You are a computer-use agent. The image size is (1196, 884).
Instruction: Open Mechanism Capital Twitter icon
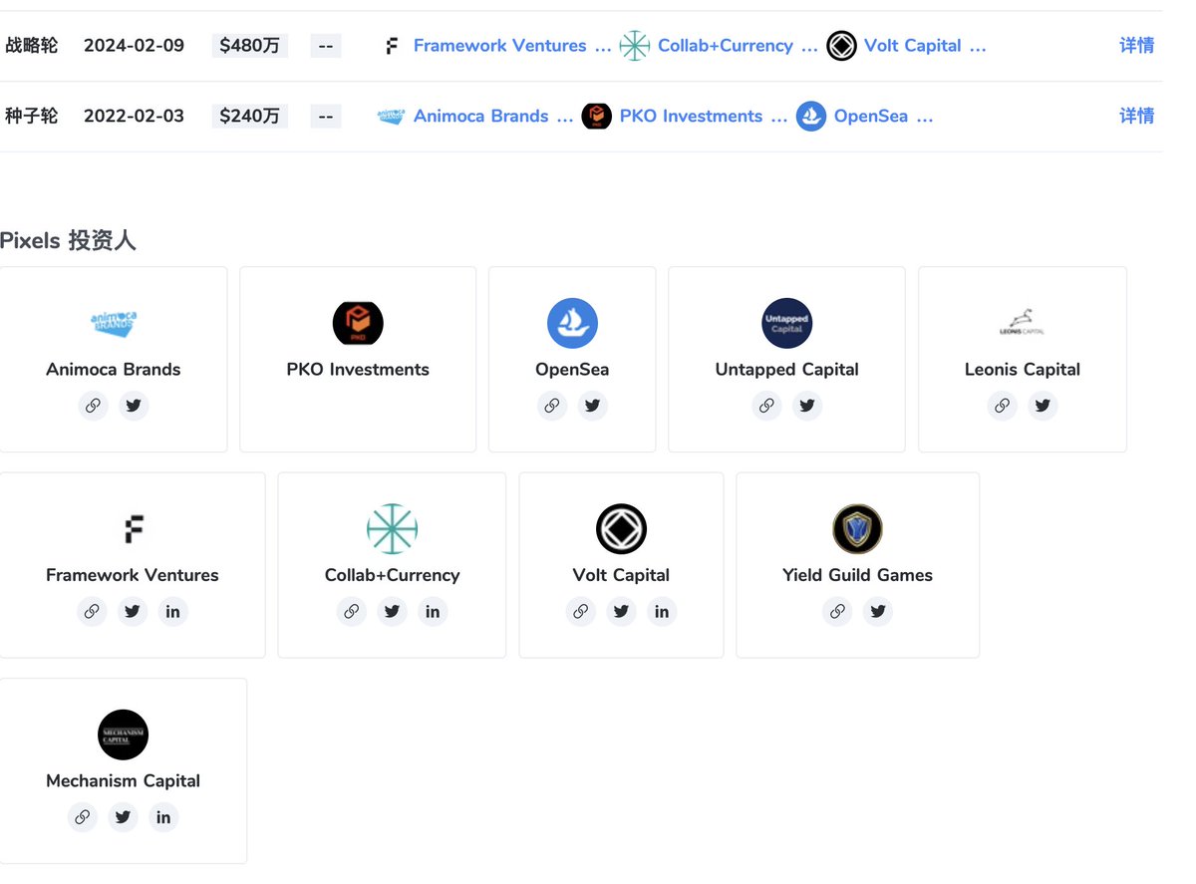point(123,817)
